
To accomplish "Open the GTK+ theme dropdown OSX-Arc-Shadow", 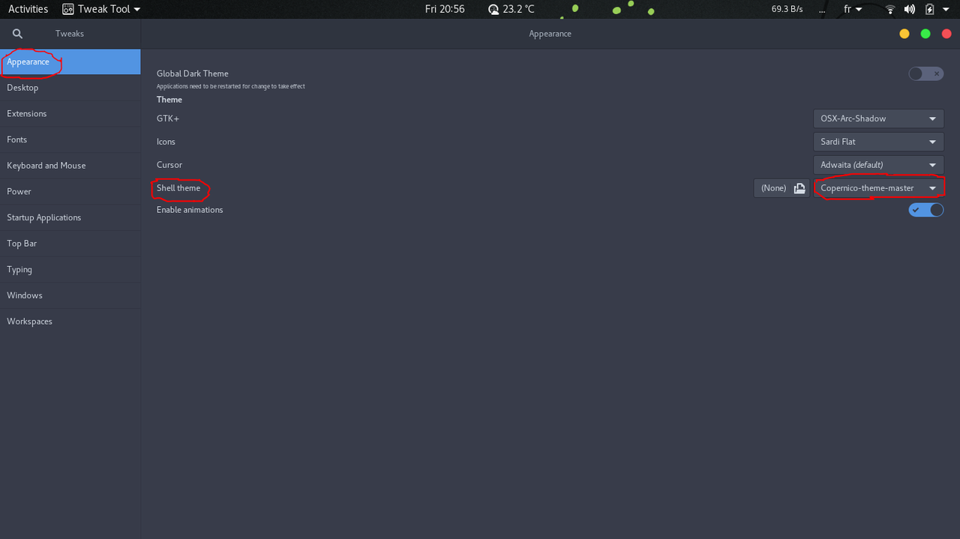I will tap(878, 118).
